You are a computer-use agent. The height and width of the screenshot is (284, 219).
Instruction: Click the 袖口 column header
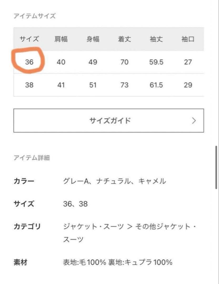(188, 39)
